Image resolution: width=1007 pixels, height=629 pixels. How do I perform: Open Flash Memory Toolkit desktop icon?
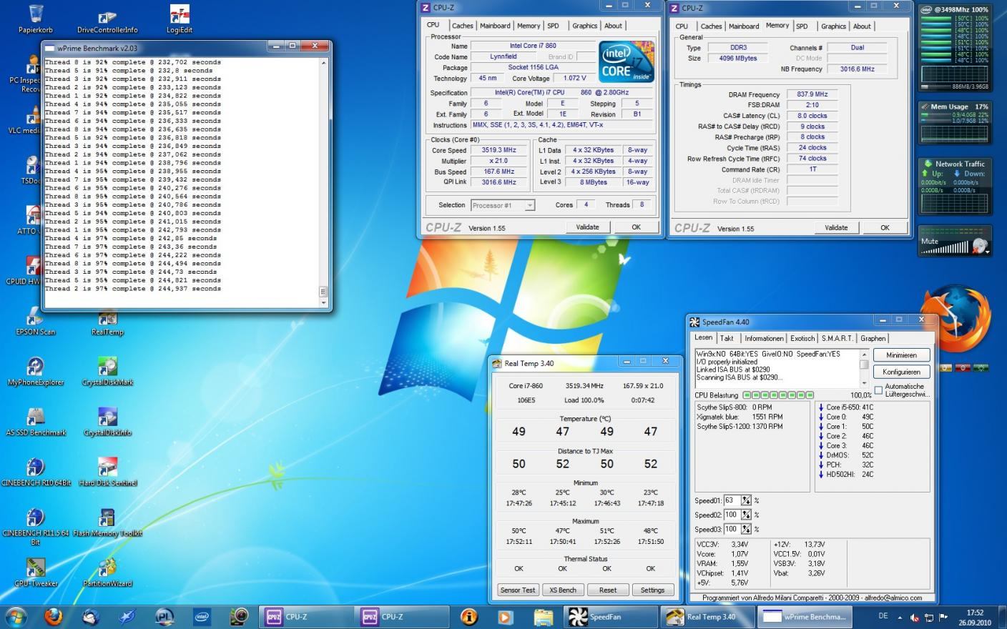coord(107,522)
